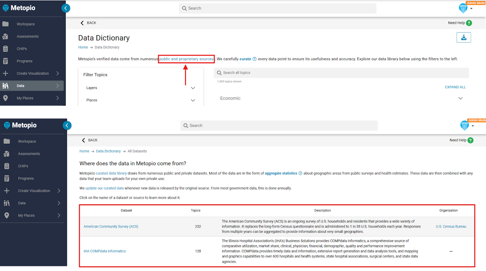486x271 pixels.
Task: Click the Search all topics field
Action: click(341, 73)
